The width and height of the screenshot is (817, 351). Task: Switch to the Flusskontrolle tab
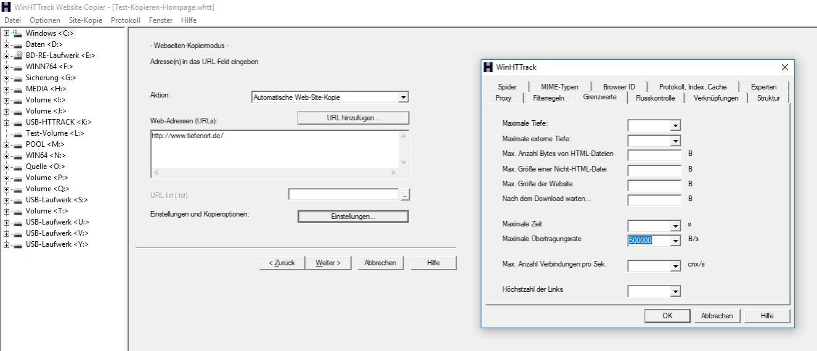(655, 98)
